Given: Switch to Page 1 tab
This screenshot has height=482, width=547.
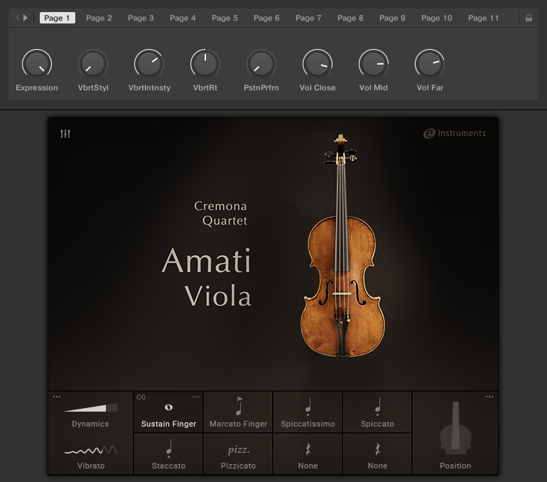Looking at the screenshot, I should 58,18.
